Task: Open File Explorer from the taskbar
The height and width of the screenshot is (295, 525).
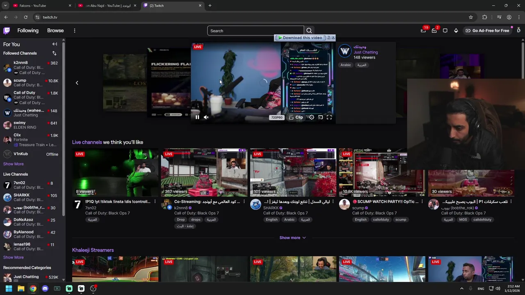Action: coord(21,288)
